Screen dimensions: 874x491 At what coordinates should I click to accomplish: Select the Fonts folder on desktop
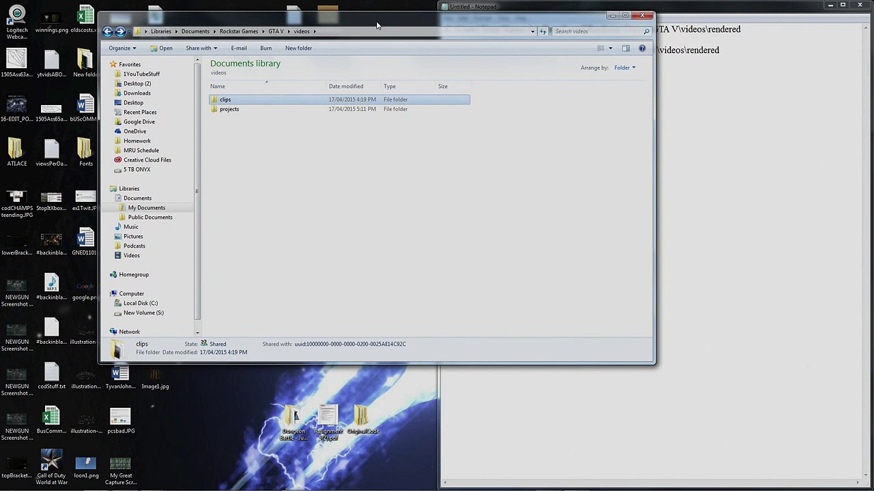(85, 153)
